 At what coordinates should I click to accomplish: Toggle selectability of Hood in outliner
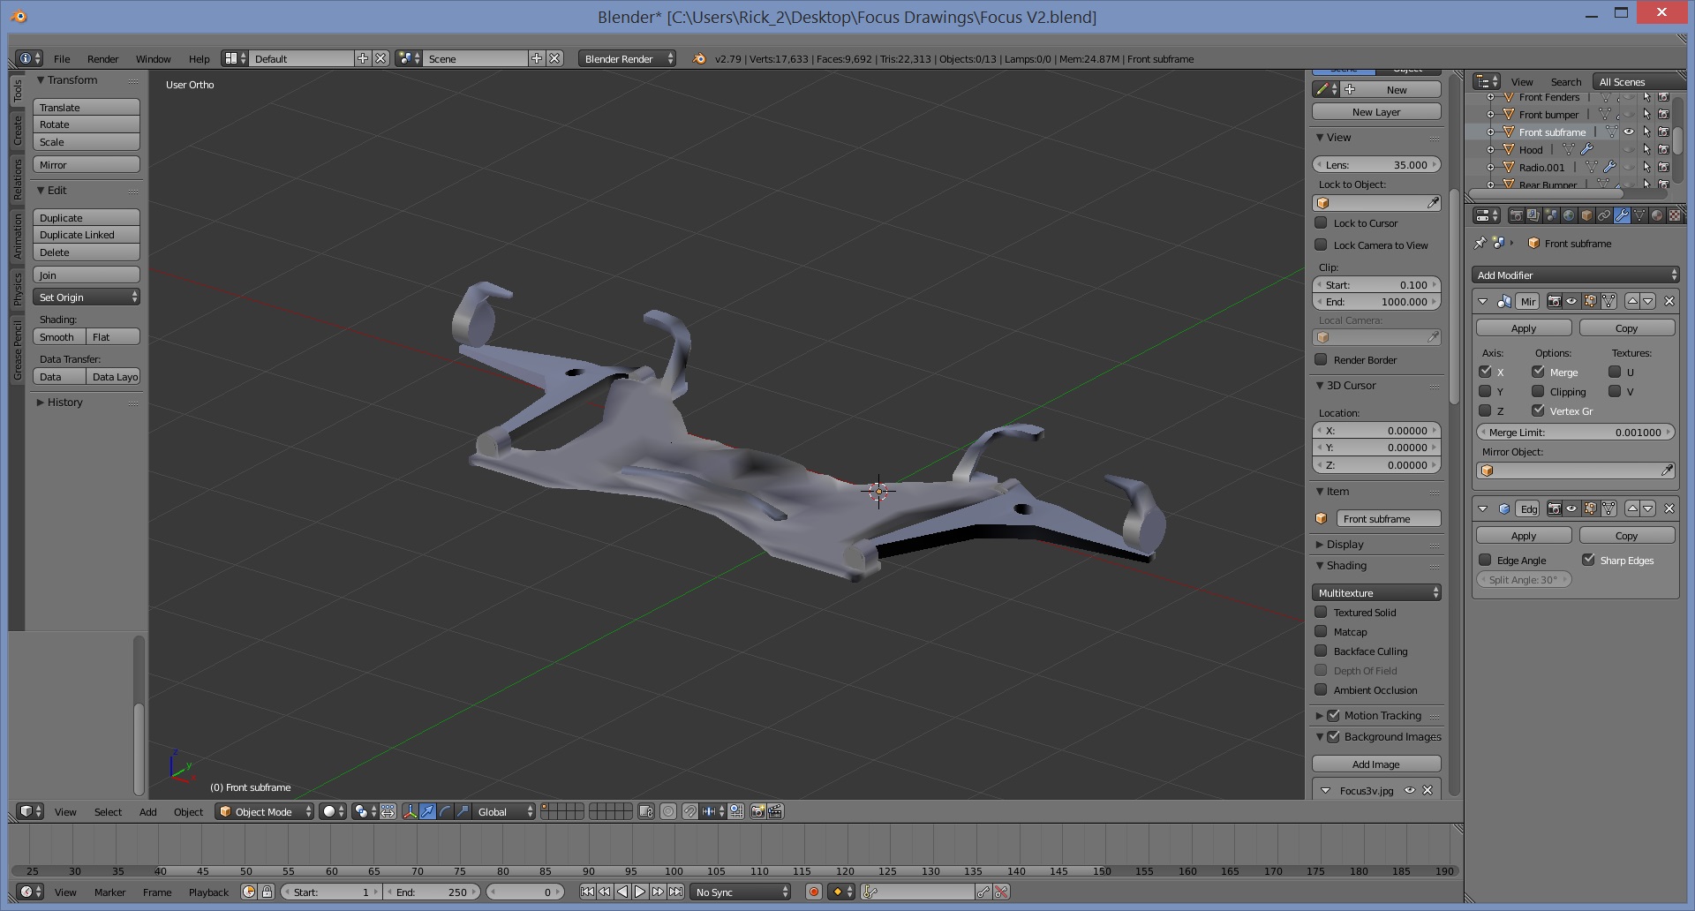(x=1646, y=149)
